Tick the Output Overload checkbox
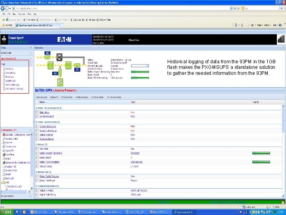286x215 pixels. (37, 135)
